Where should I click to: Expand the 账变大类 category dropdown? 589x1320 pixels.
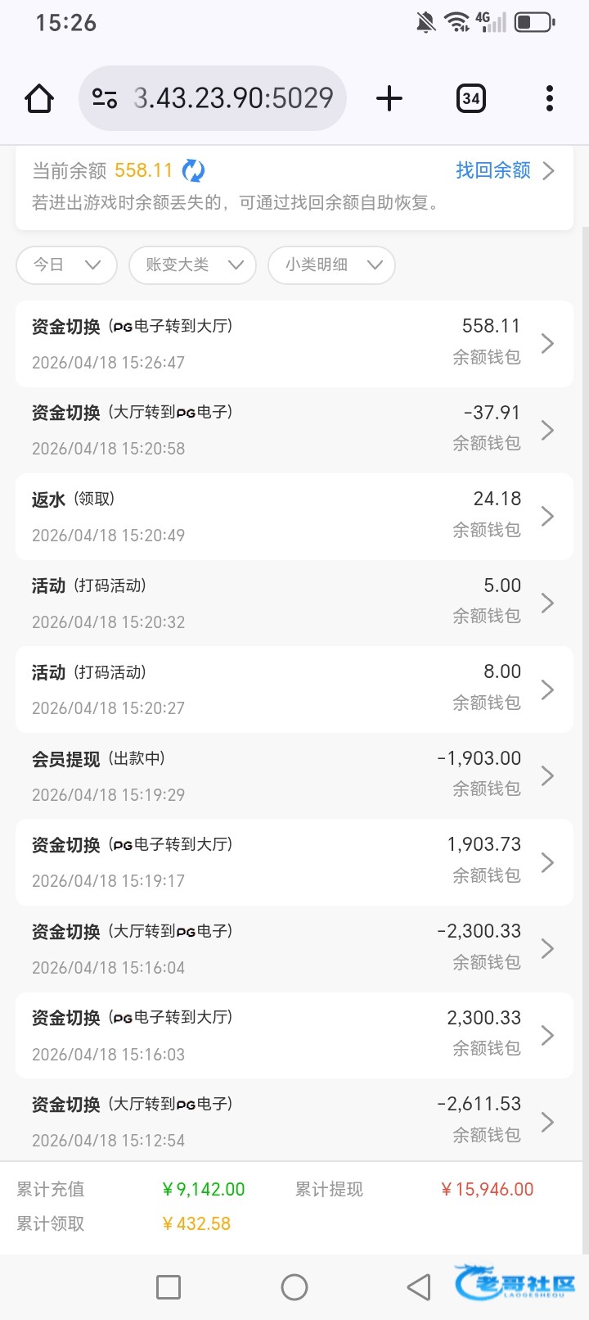click(193, 264)
